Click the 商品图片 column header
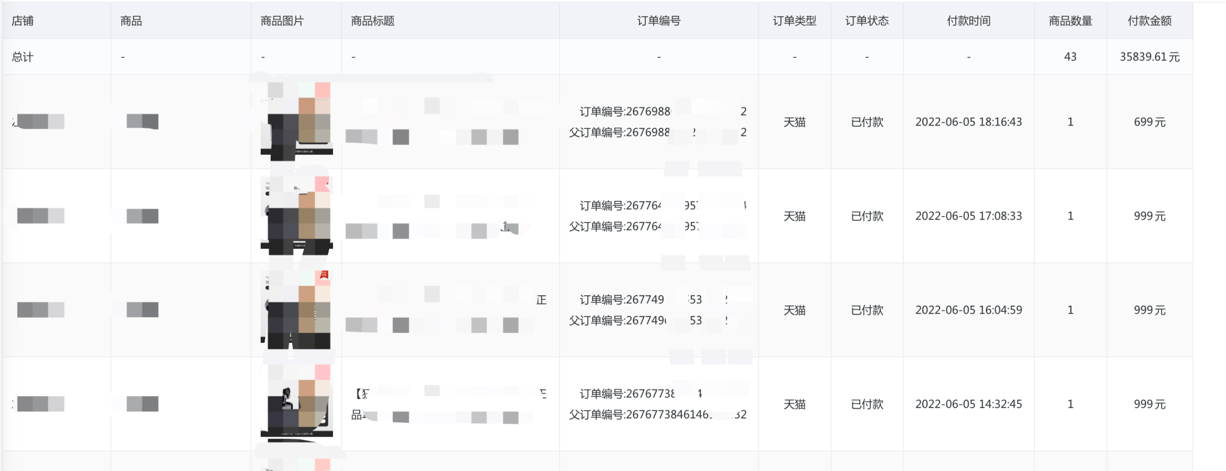 (282, 21)
